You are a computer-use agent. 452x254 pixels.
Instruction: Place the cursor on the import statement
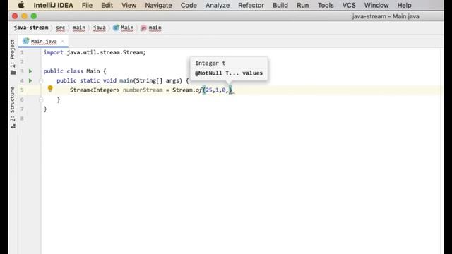tap(95, 52)
